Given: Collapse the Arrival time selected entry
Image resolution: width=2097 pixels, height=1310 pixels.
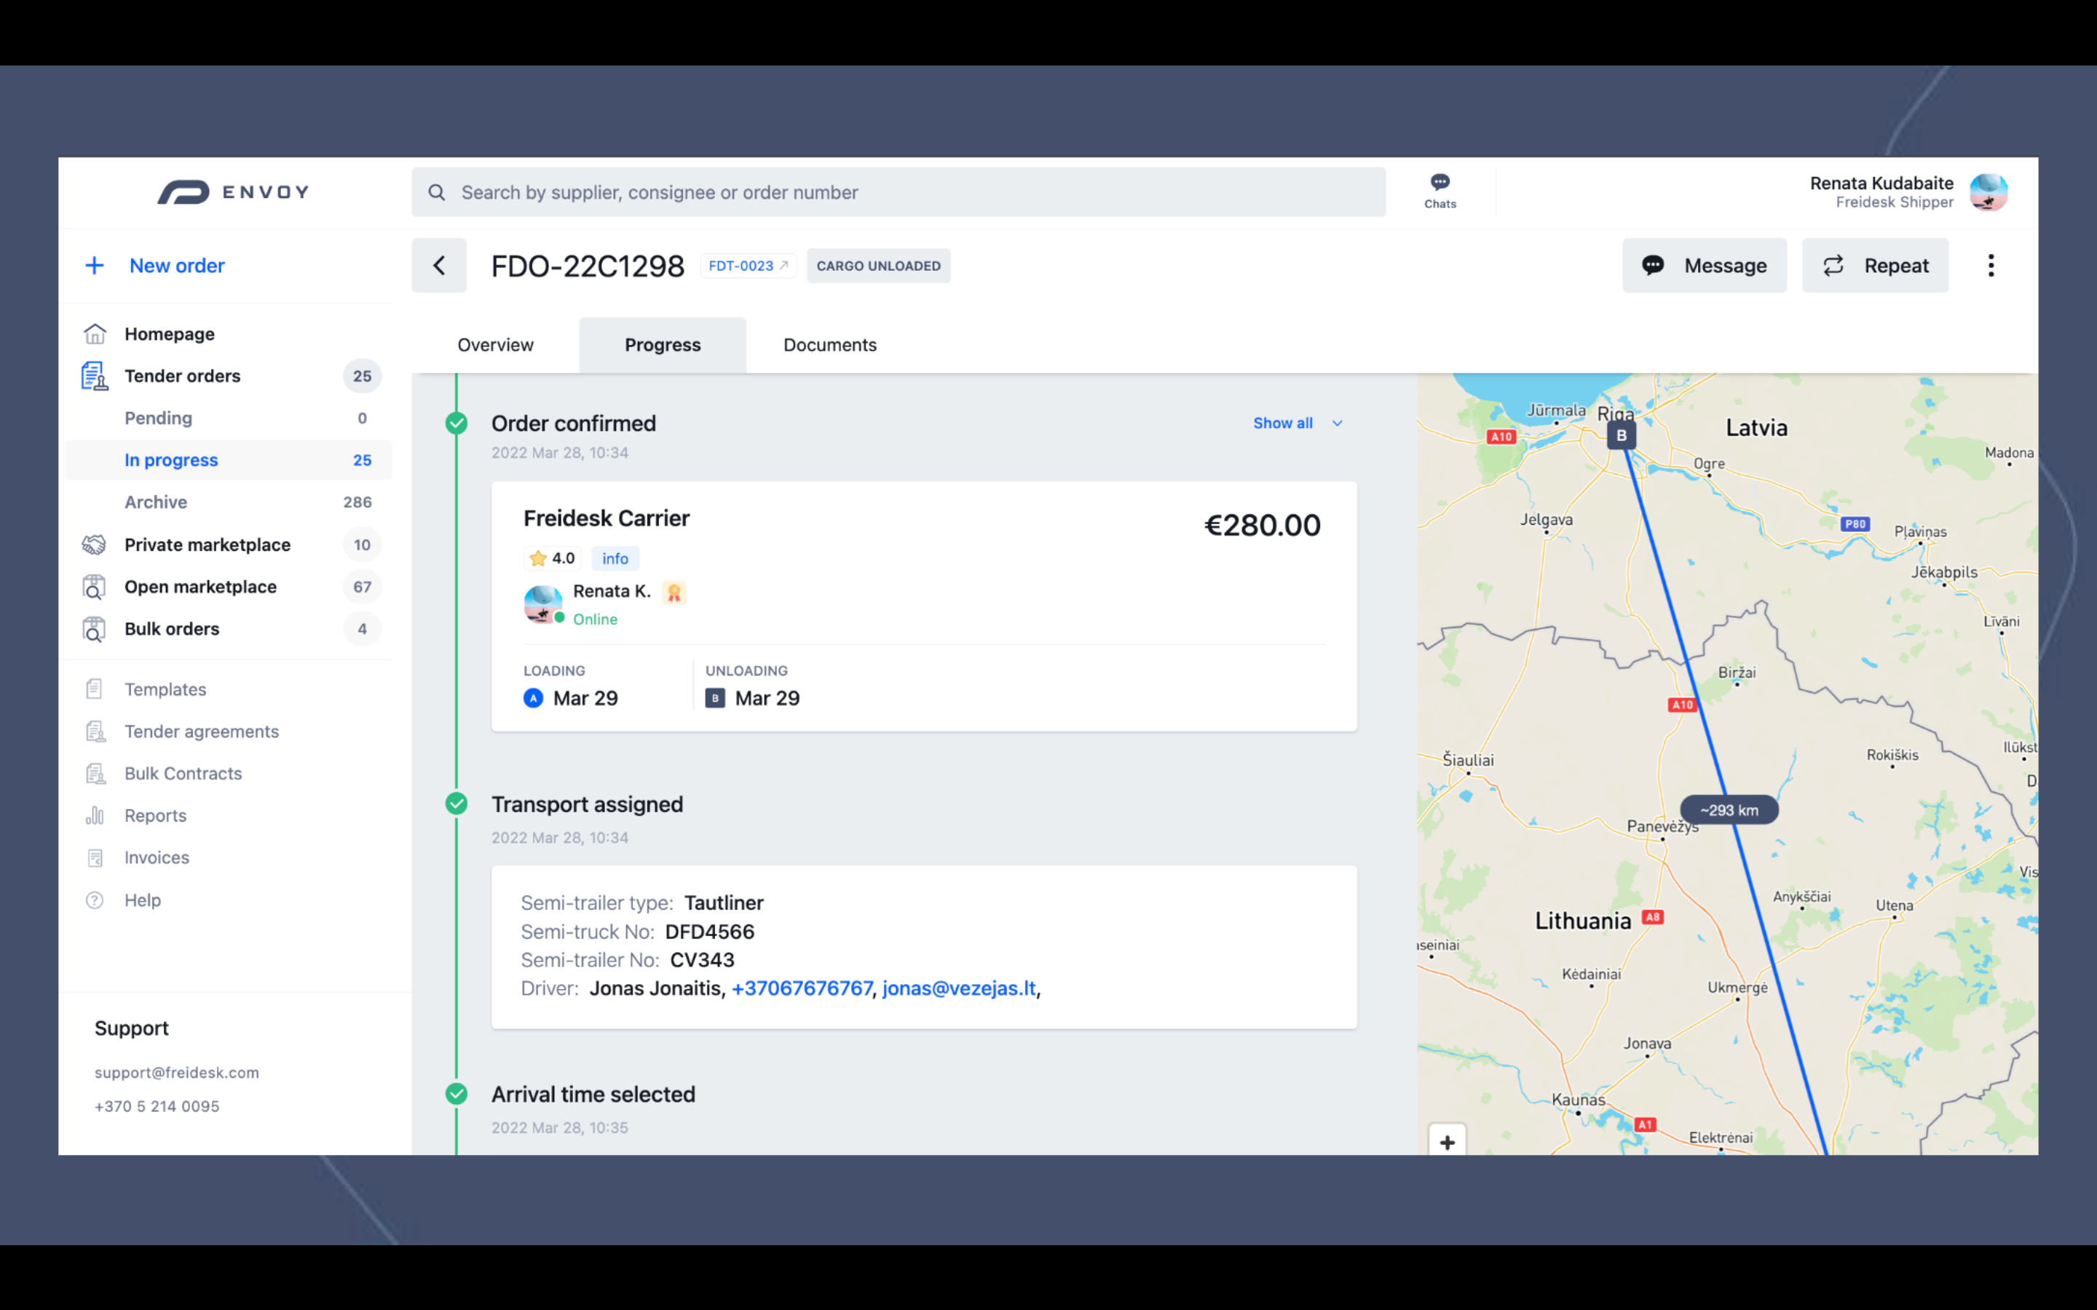Looking at the screenshot, I should pos(457,1093).
